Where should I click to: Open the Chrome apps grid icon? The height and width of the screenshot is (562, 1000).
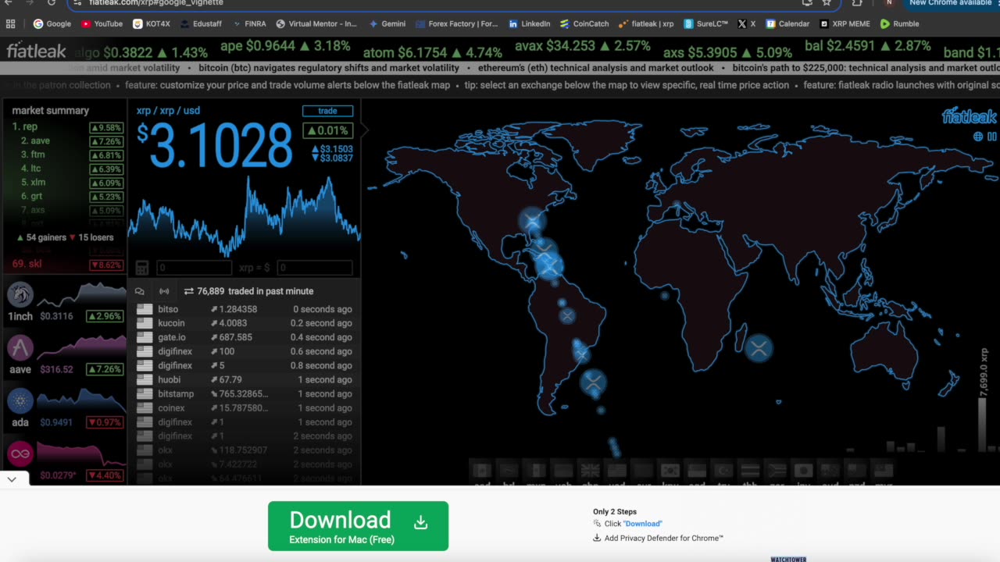tap(10, 24)
